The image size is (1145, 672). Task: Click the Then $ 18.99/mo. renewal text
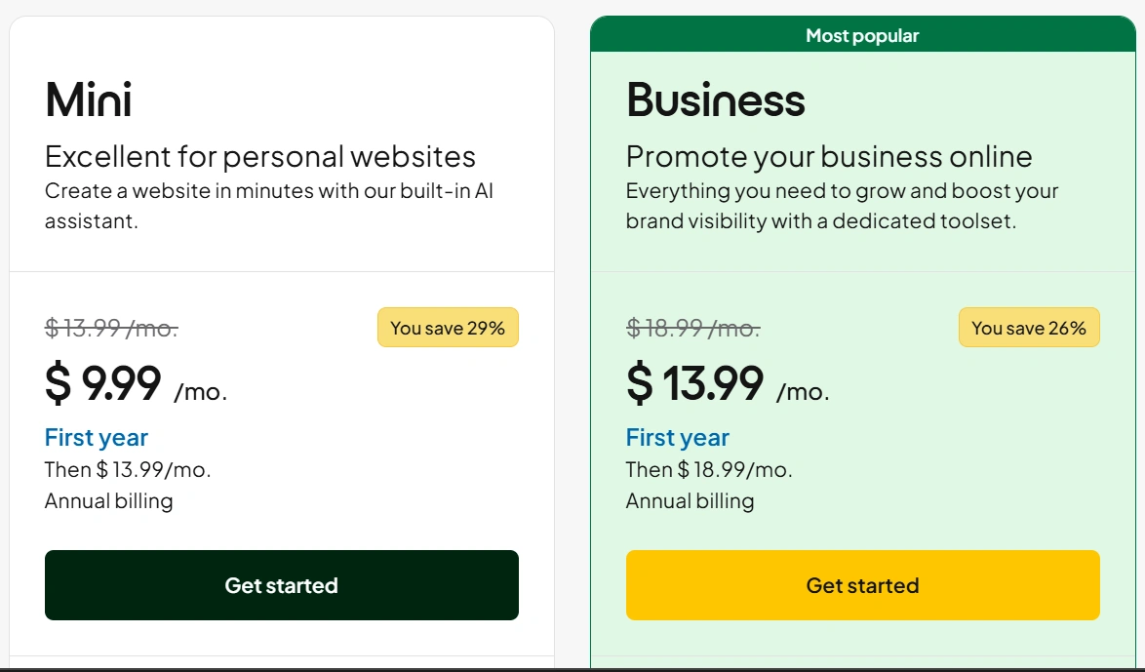click(x=709, y=469)
